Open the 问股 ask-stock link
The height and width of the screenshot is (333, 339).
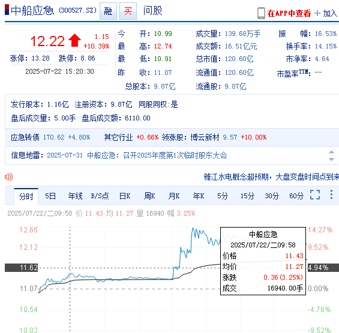152,11
